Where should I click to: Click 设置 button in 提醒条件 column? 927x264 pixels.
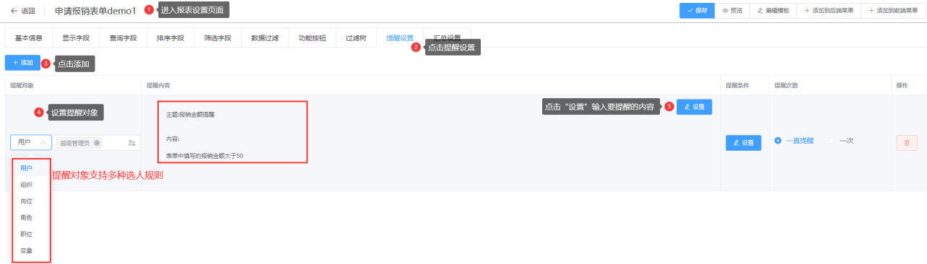tap(744, 143)
